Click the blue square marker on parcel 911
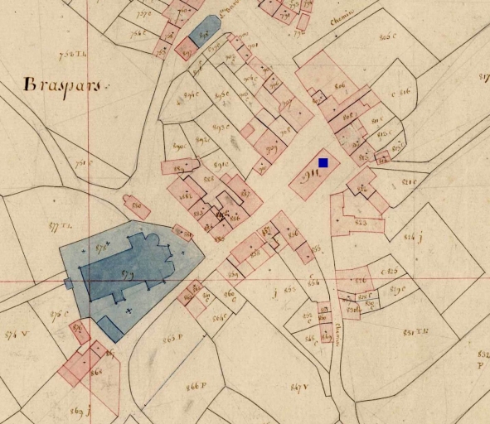 (323, 162)
